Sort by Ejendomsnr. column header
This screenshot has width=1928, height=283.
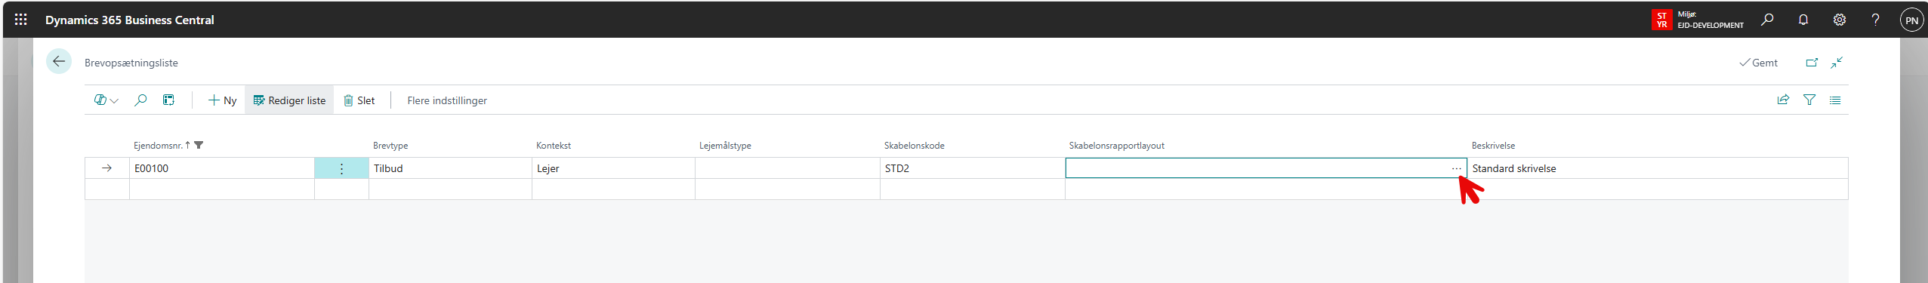tap(158, 145)
